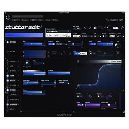Open the View Editor dropdown
This screenshot has width=129, height=129.
coord(114,20)
